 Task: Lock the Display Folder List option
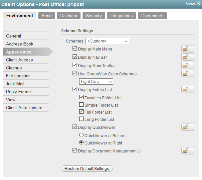(x=188, y=89)
